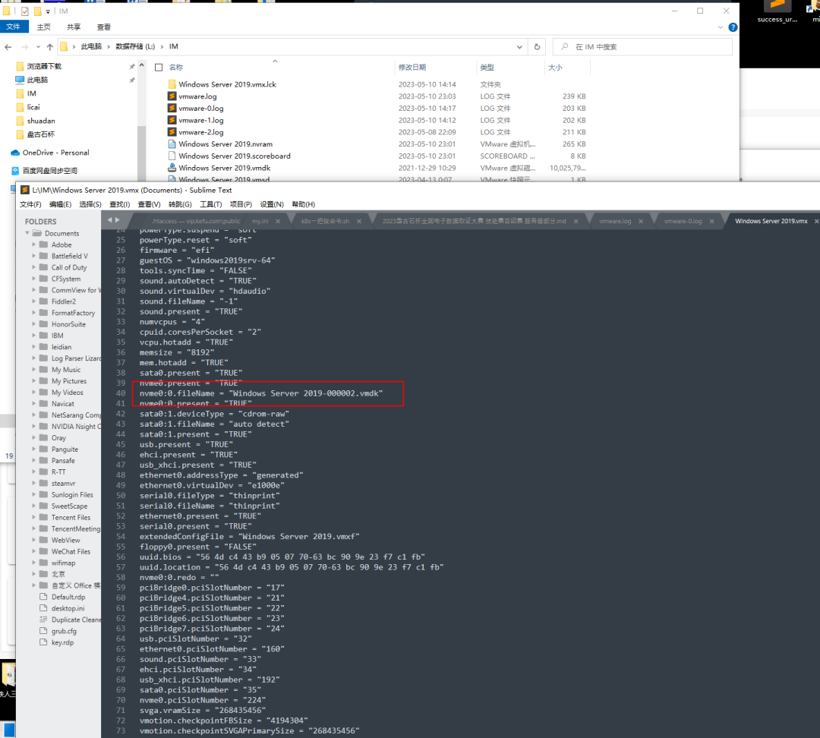
Task: Open the address bar history dropdown
Action: [x=519, y=47]
